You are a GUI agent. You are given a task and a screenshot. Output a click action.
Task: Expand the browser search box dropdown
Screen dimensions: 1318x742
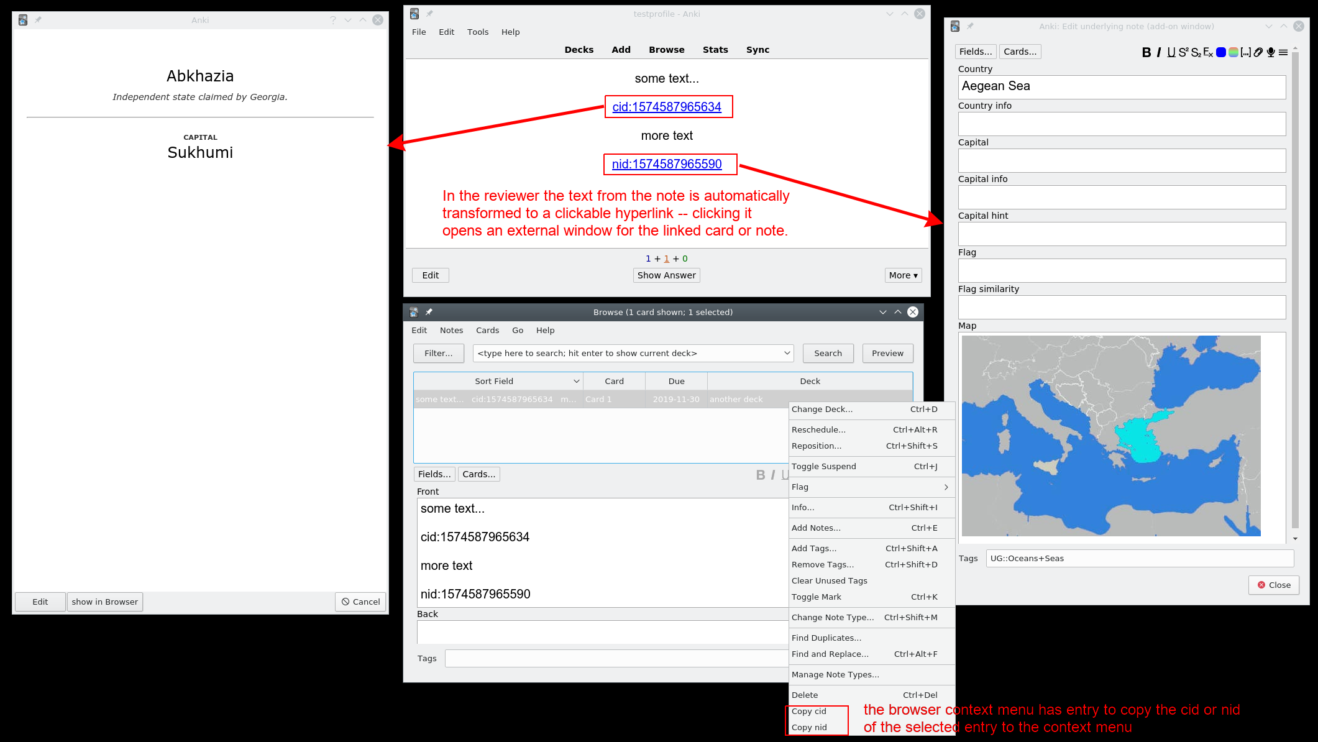coord(787,353)
